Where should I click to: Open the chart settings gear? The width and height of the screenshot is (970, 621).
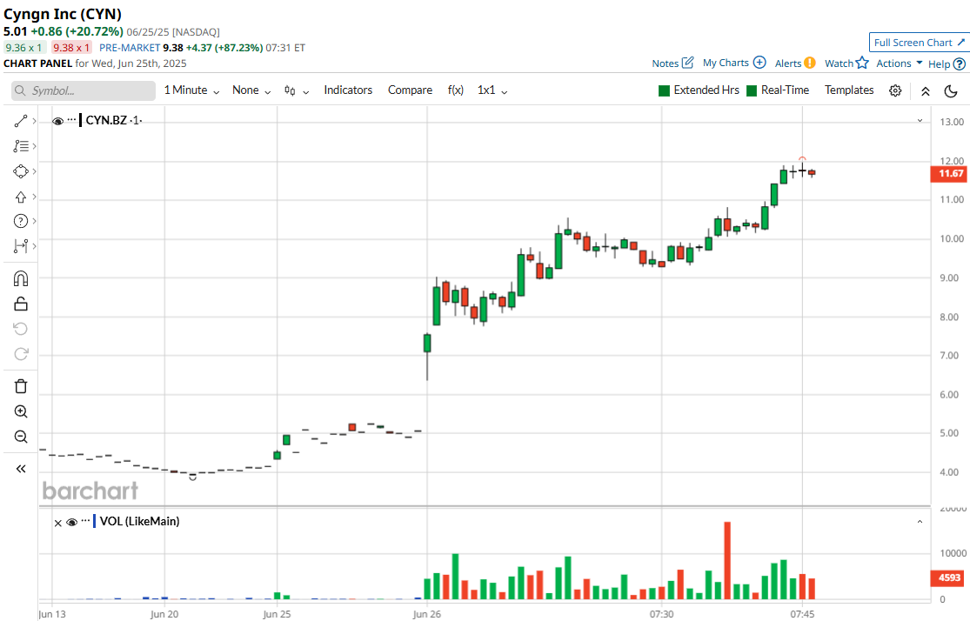pyautogui.click(x=895, y=91)
